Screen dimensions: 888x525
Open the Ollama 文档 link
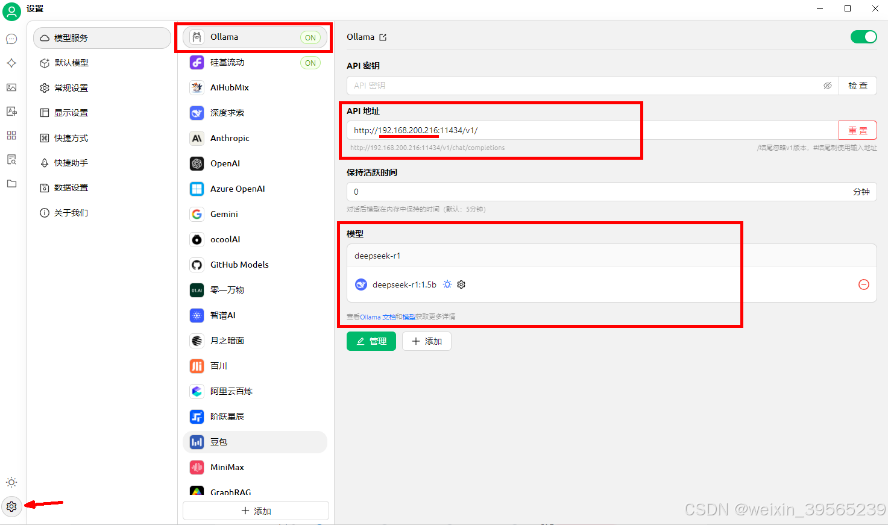378,317
